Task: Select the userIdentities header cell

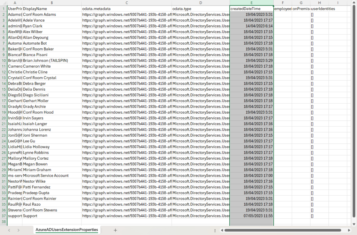Action: pos(319,9)
